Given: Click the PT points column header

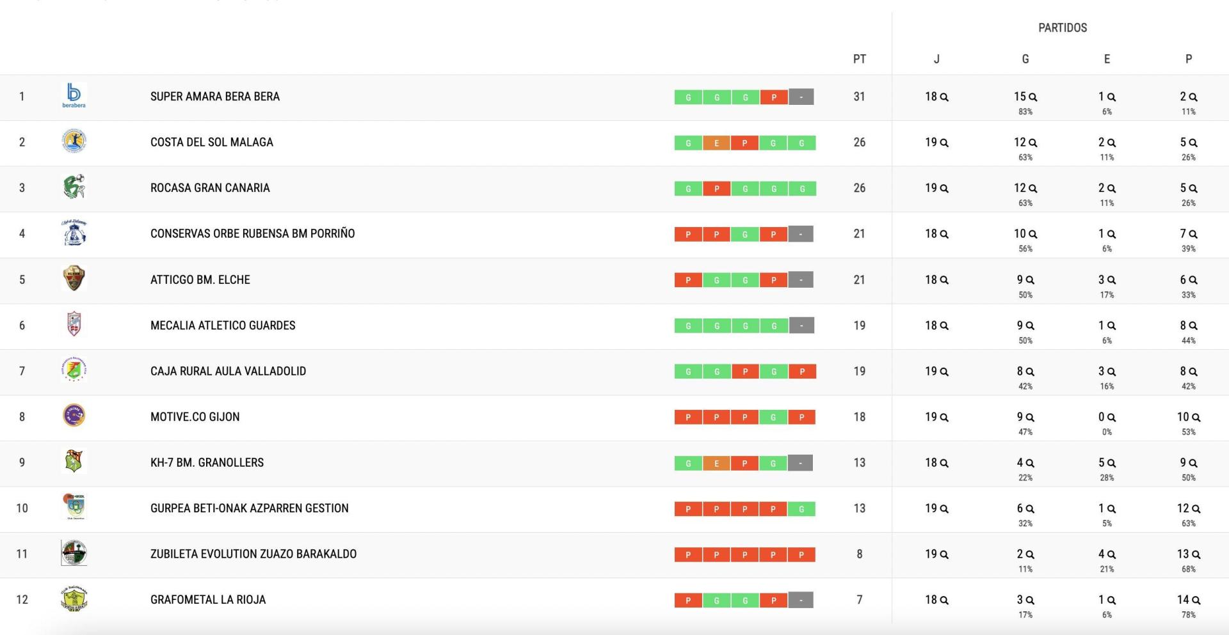Looking at the screenshot, I should [x=860, y=59].
